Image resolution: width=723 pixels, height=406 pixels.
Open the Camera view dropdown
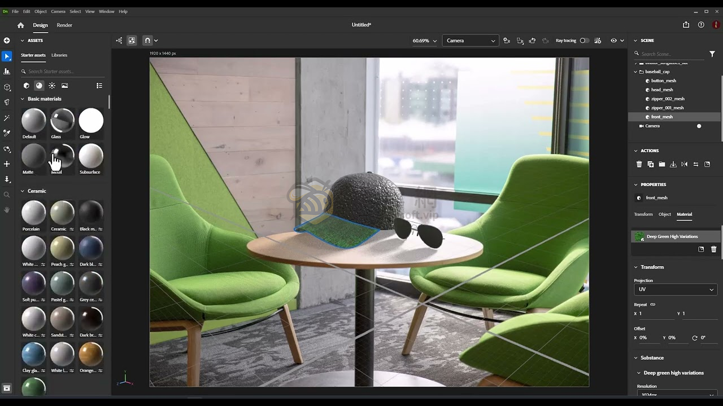point(470,41)
